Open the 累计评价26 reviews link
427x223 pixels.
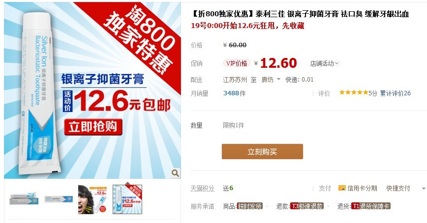click(x=395, y=93)
